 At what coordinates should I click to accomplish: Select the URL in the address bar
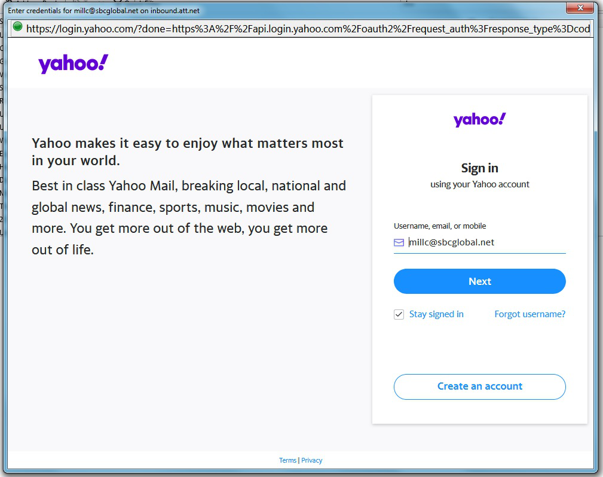(299, 28)
